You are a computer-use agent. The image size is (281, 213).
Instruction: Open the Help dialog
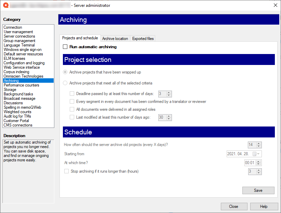coord(264,207)
